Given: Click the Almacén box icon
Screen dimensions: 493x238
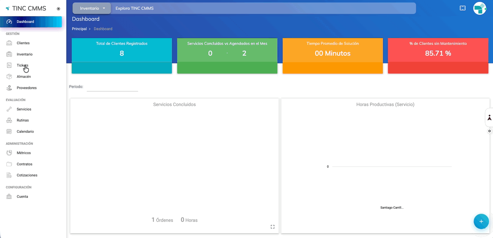Looking at the screenshot, I should pyautogui.click(x=9, y=77).
